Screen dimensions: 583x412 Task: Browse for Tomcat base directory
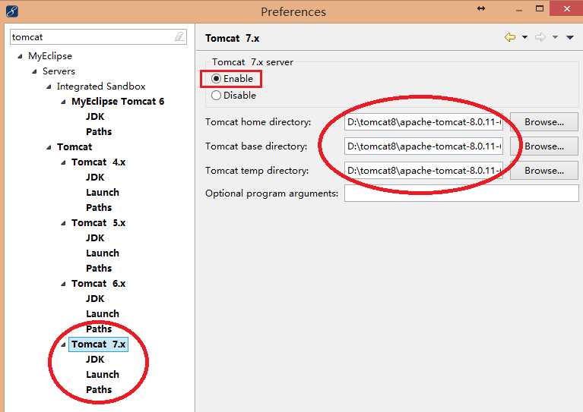pos(544,146)
